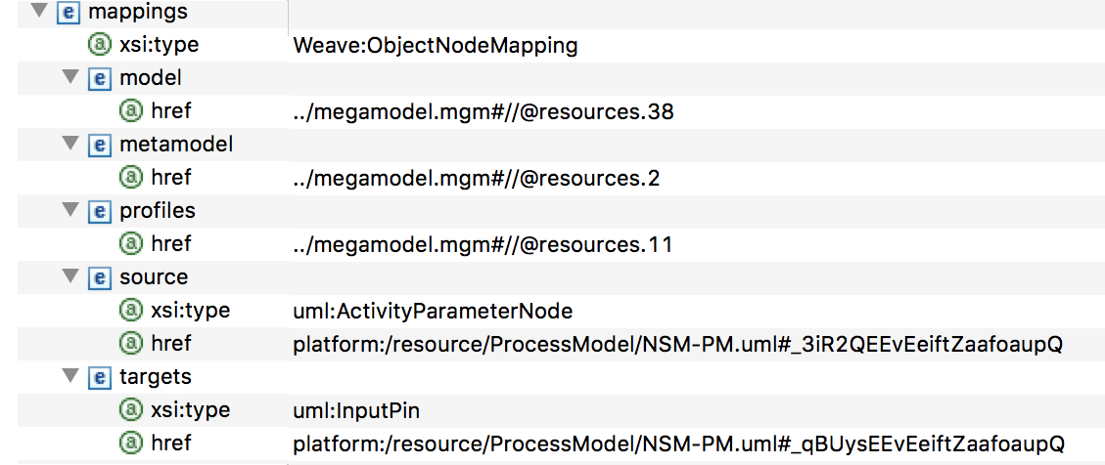
Task: Click the element icon beside mappings
Action: (69, 13)
